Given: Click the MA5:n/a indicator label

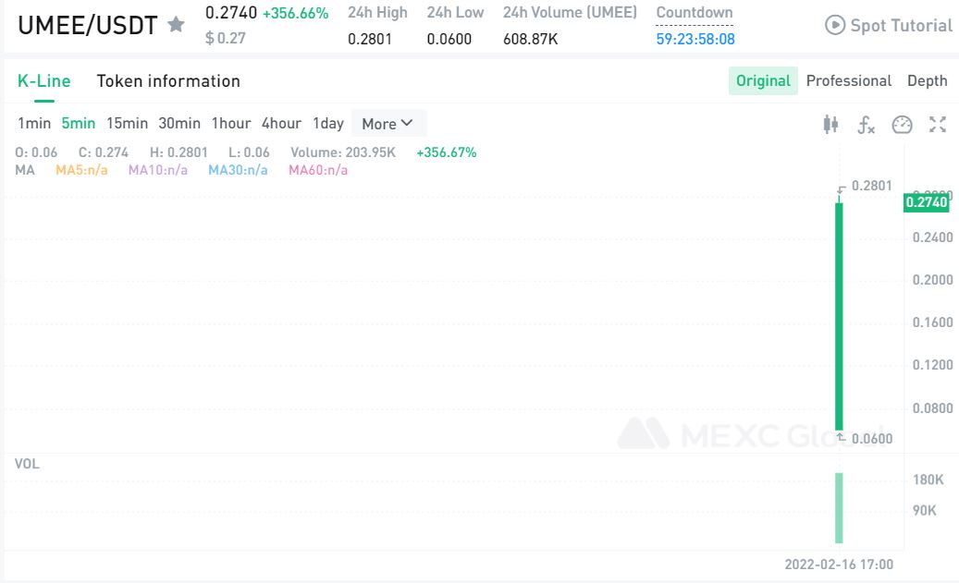Looking at the screenshot, I should point(81,170).
